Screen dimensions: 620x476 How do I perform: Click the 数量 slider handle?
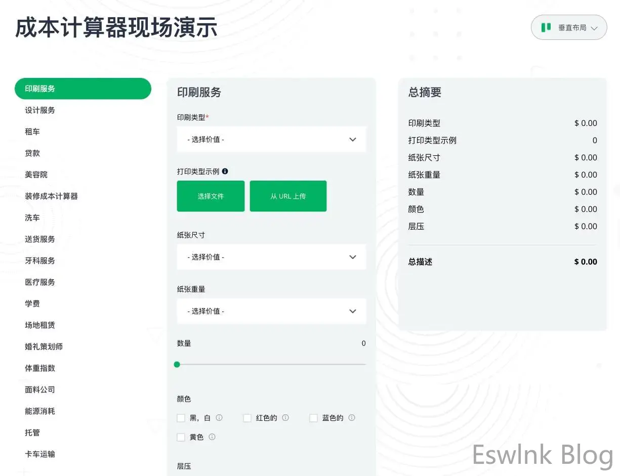tap(177, 364)
